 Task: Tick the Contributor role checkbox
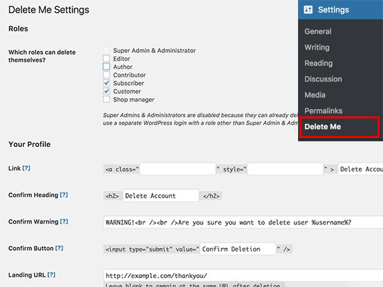pos(107,75)
